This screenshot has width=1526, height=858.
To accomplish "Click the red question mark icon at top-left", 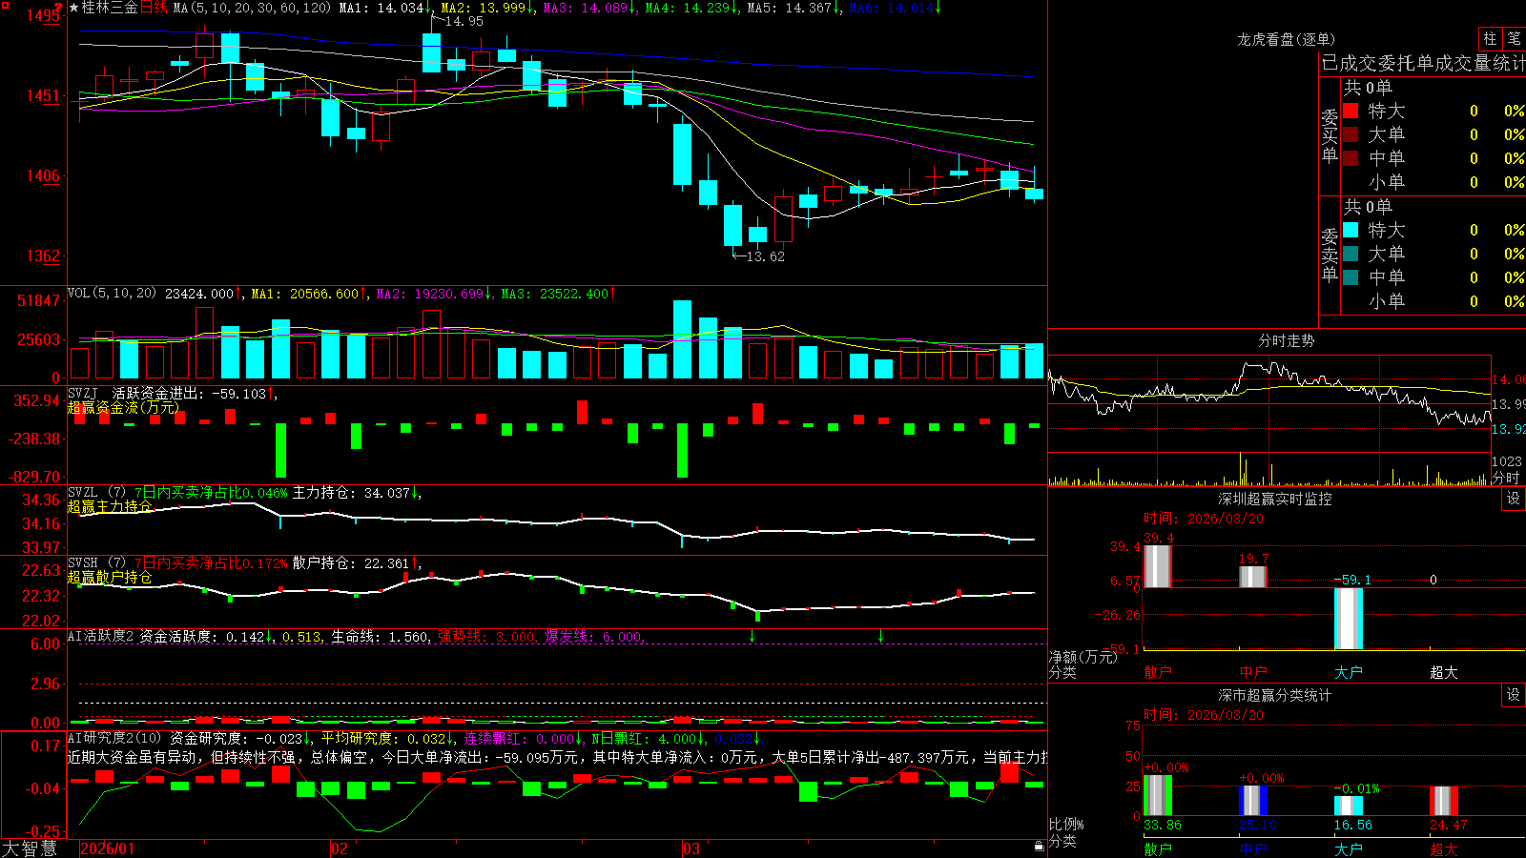I will click(x=58, y=9).
